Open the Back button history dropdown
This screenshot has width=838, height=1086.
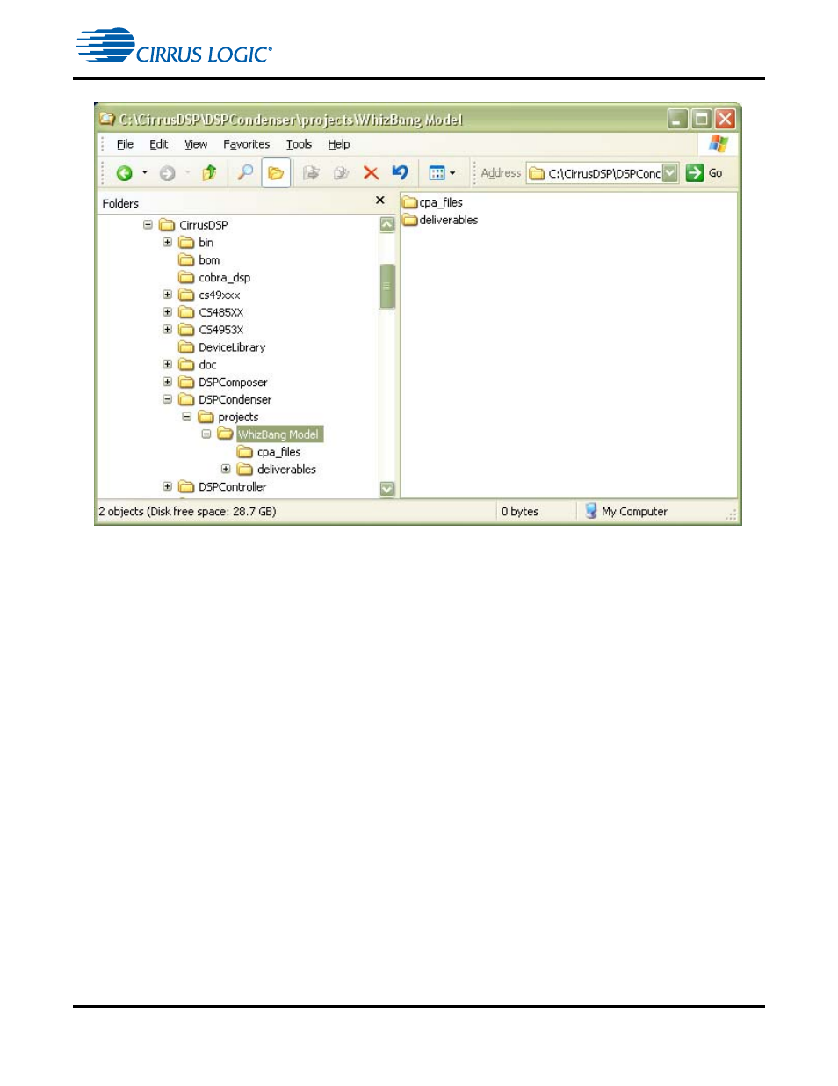145,173
